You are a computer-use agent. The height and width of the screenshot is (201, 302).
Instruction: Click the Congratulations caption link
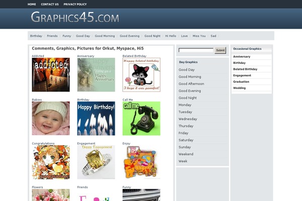pos(43,144)
